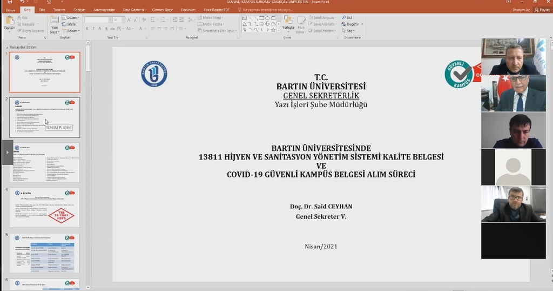Viewport: 553px width, 291px height.
Task: Collapse the Varsayılan Bölüm section
Action: pyautogui.click(x=7, y=47)
